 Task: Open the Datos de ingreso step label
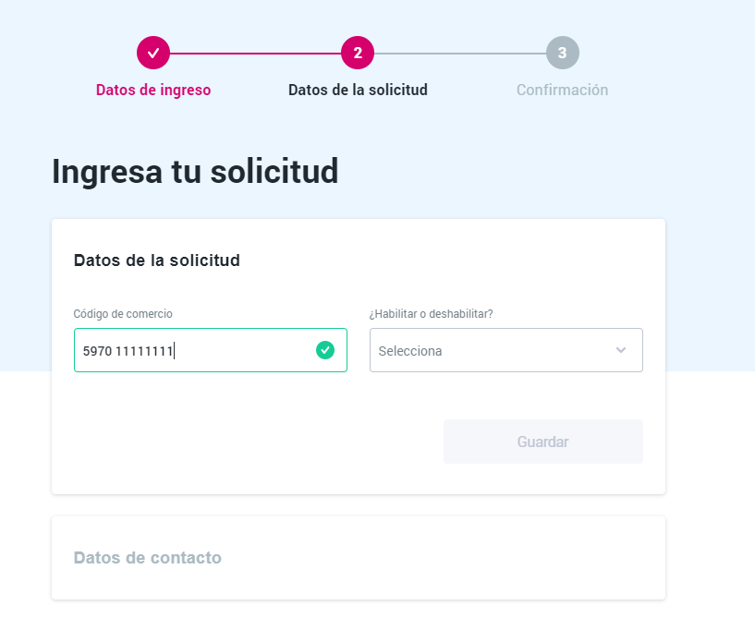coord(153,90)
